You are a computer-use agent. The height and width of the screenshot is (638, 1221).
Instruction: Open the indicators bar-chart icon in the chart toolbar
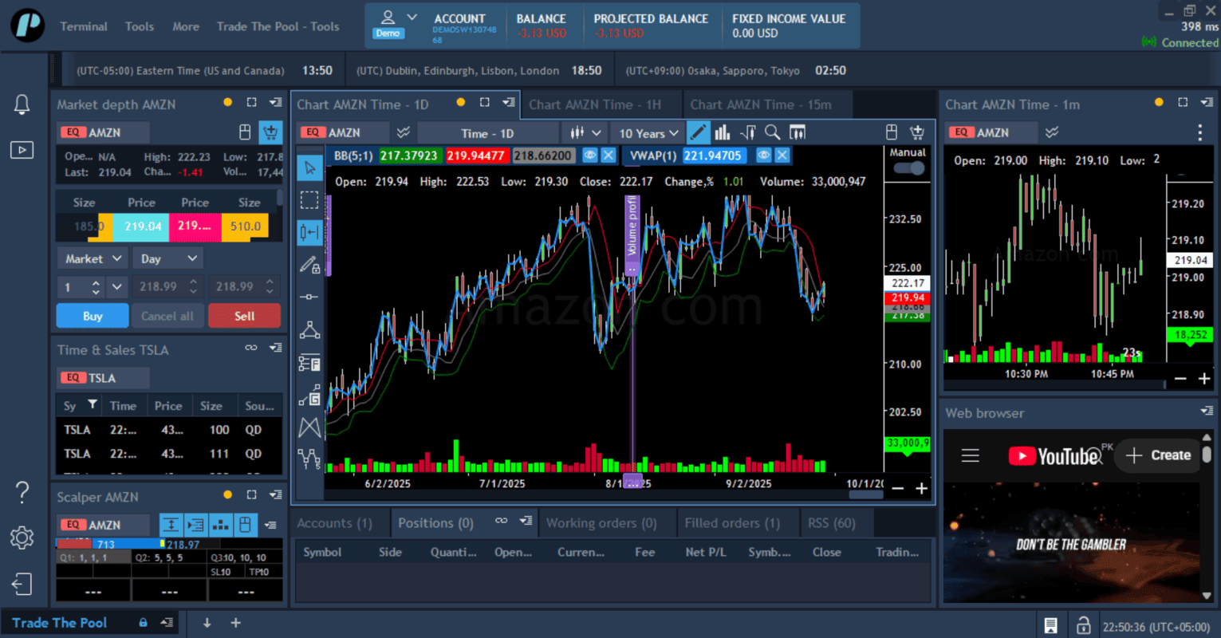(x=723, y=132)
